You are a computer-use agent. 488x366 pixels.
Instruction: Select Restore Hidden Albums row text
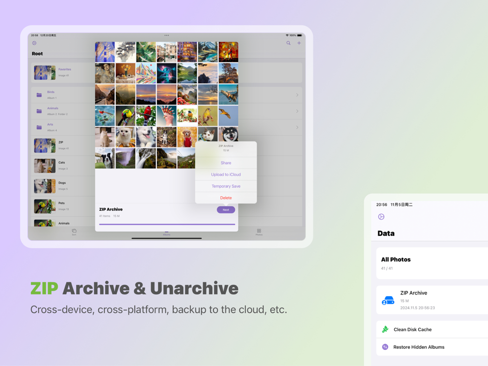(419, 346)
